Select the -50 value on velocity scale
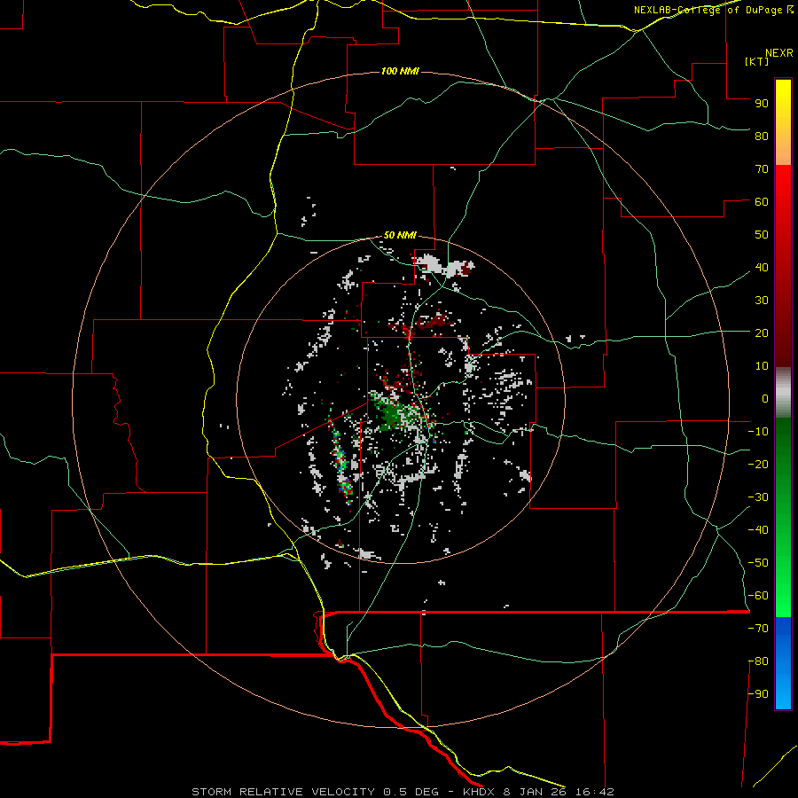This screenshot has width=798, height=798. 758,563
